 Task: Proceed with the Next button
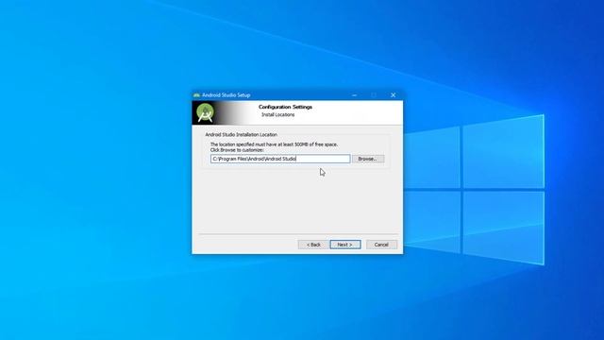pyautogui.click(x=345, y=245)
